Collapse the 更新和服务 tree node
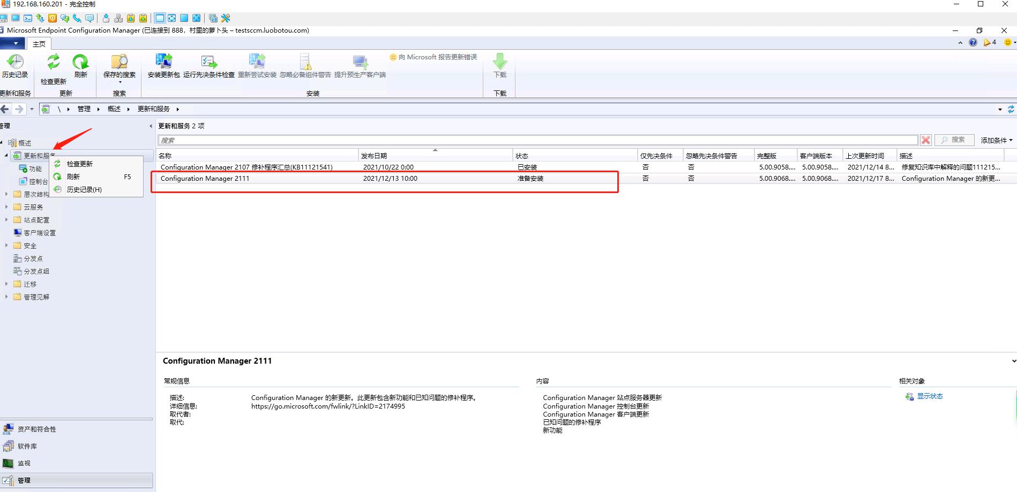This screenshot has height=492, width=1017. click(6, 156)
